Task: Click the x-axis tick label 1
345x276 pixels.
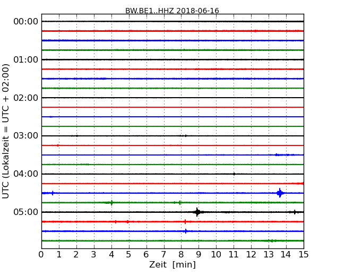Action: 59,255
